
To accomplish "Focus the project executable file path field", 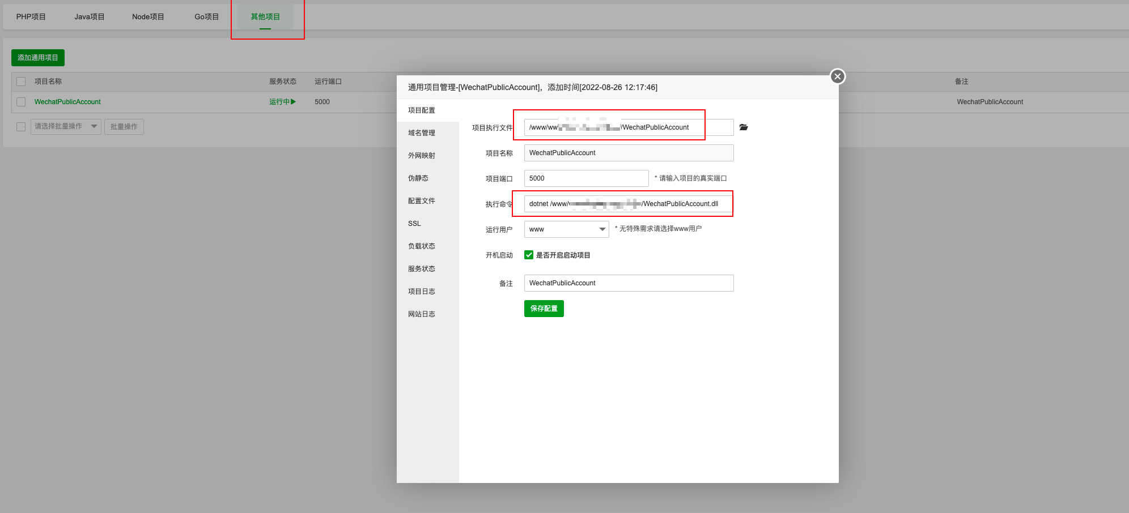I will point(629,127).
